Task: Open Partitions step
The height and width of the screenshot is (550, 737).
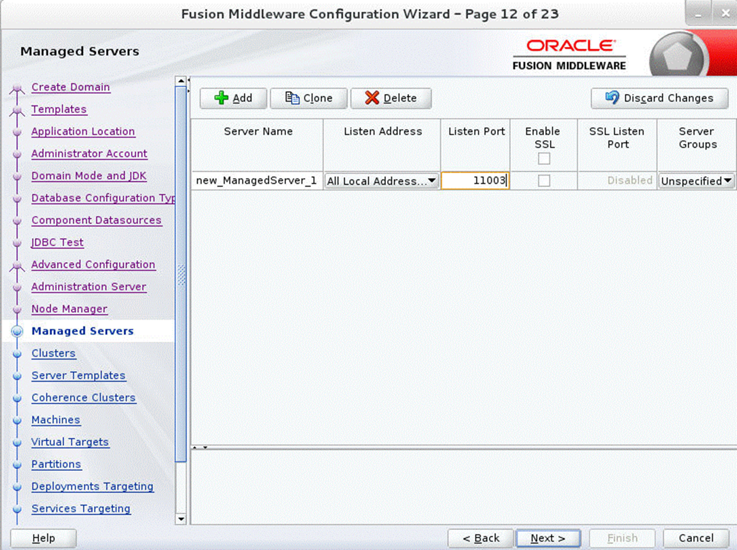Action: point(56,464)
